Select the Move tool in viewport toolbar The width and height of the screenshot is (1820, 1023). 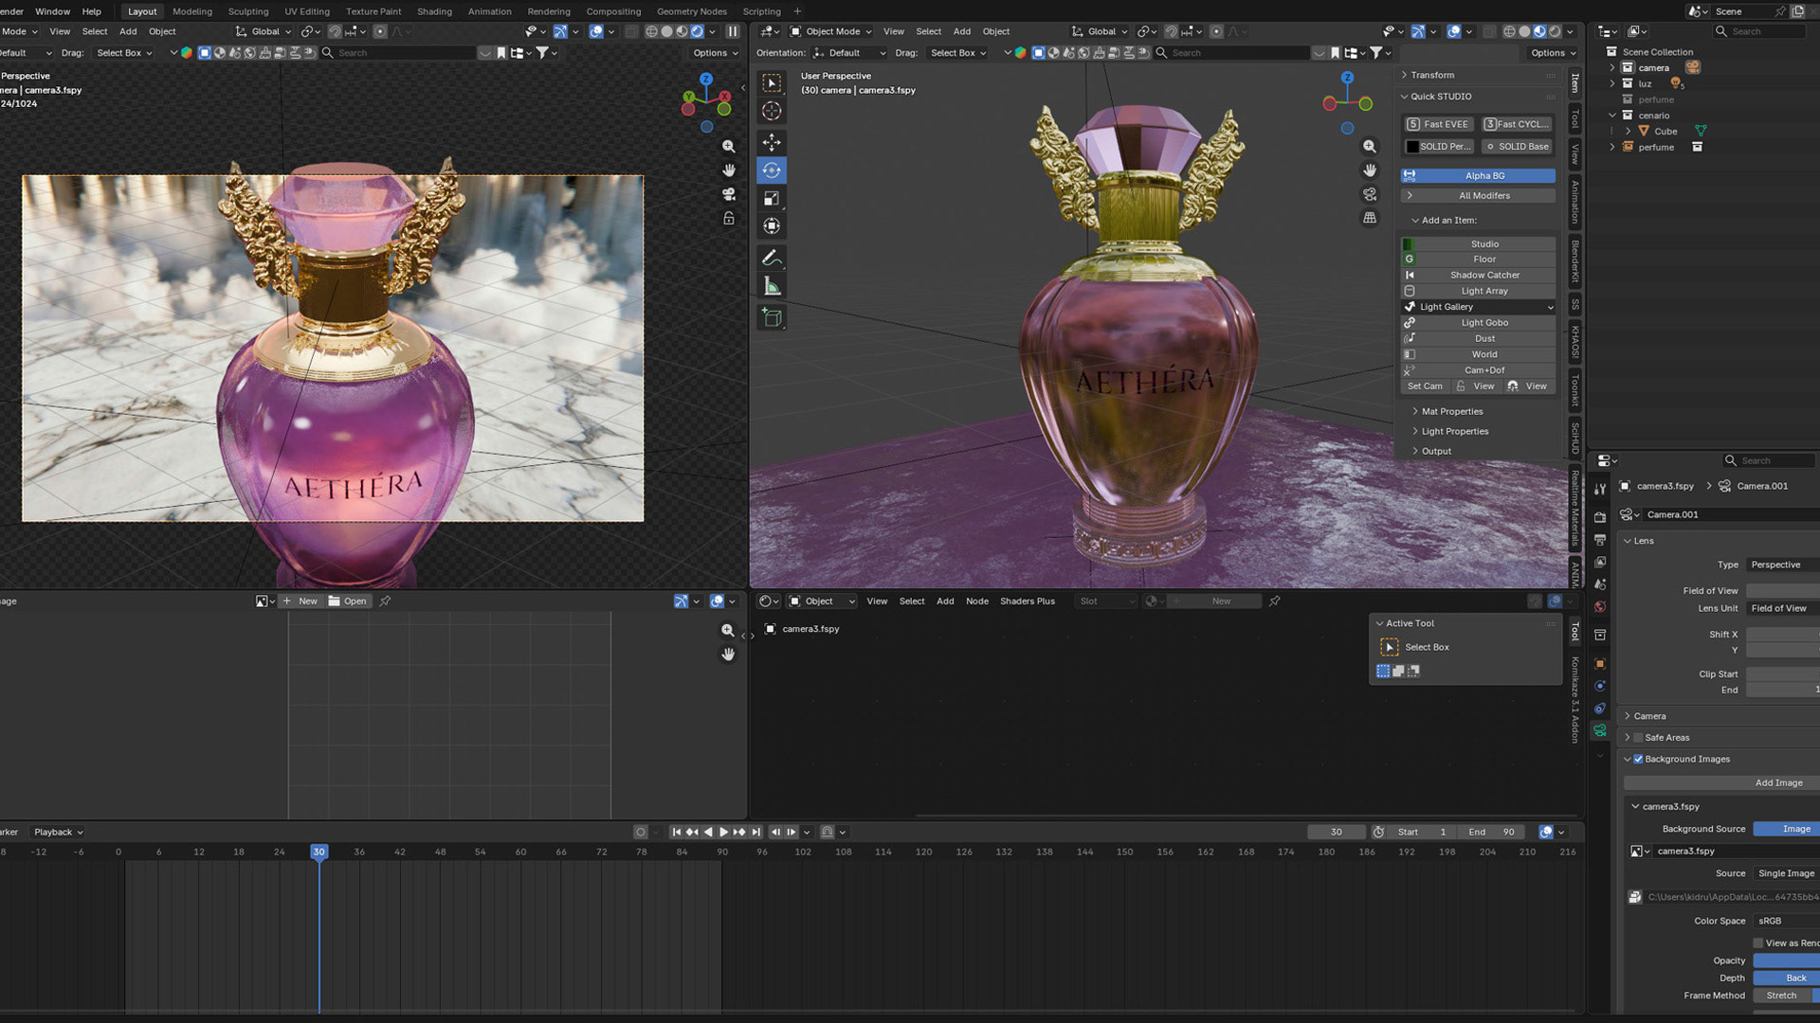[x=772, y=142]
